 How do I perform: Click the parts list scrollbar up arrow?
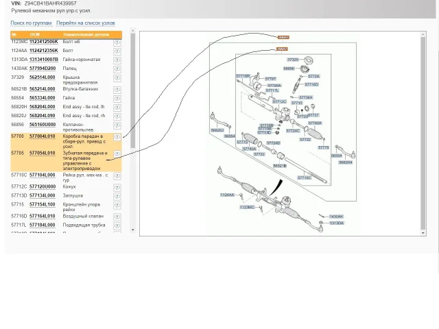pos(133,32)
